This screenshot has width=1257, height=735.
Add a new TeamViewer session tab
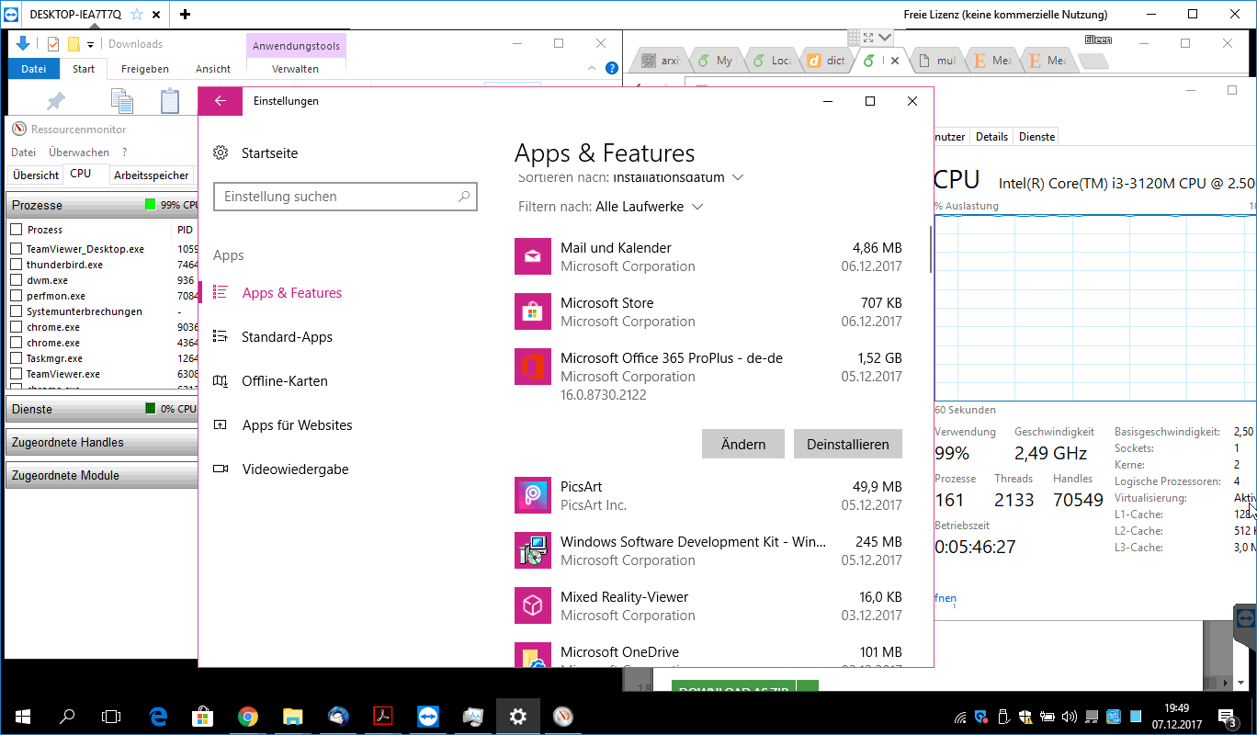[186, 15]
